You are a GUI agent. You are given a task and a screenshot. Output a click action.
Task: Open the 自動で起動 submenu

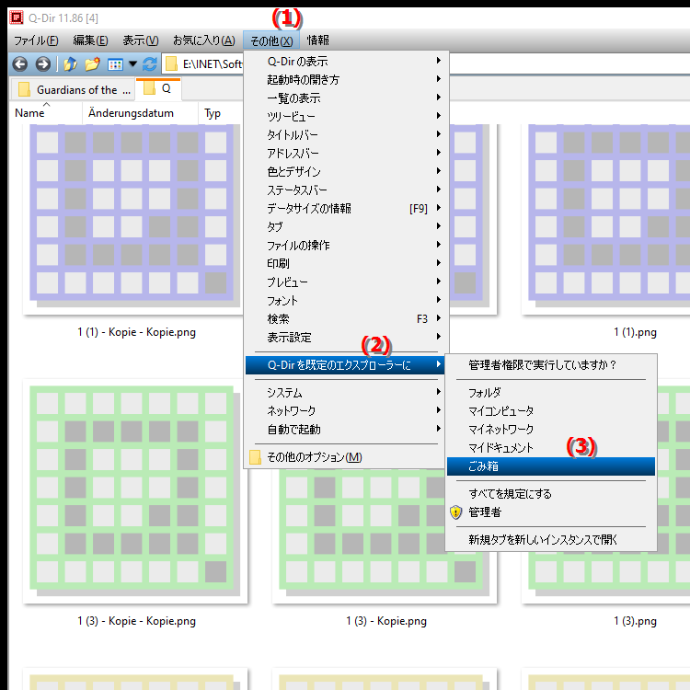coord(347,429)
